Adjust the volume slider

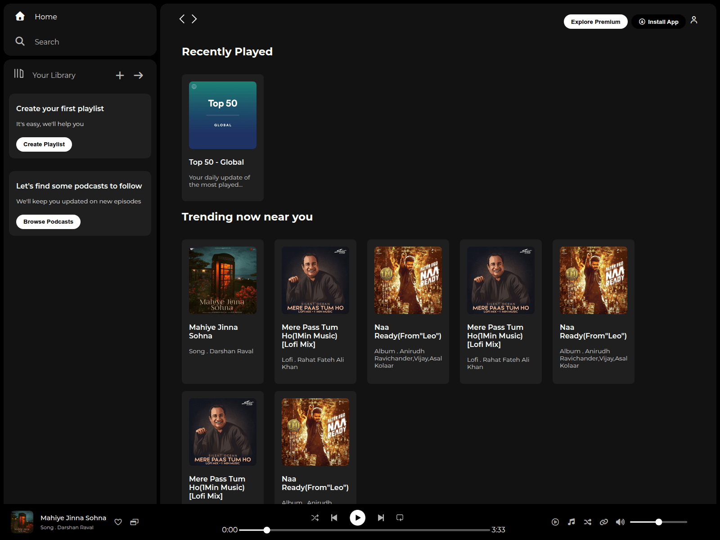click(658, 522)
